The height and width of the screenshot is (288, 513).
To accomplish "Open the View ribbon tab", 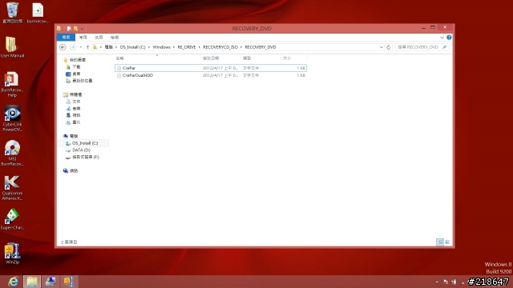I will tap(115, 38).
